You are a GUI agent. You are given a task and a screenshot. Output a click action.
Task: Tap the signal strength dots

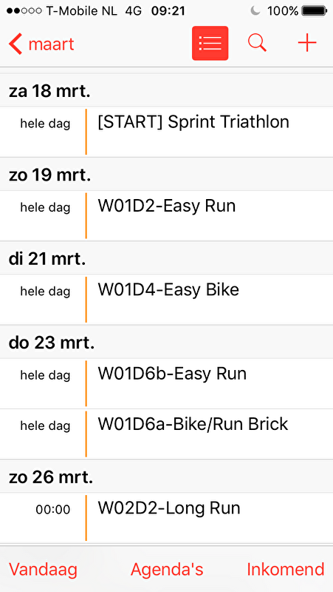point(24,11)
